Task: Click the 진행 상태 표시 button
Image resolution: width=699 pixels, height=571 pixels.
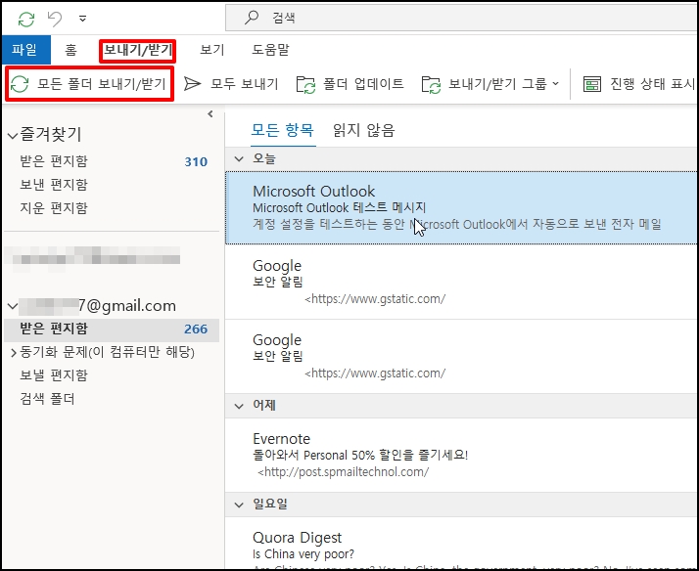Action: click(x=639, y=84)
